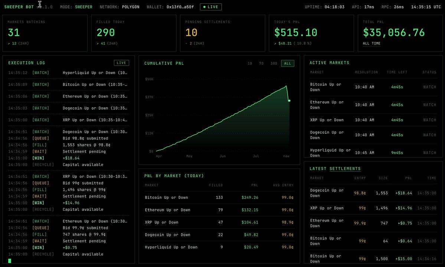This screenshot has height=267, width=445.
Task: Click the LIVE status badge in the top header
Action: pyautogui.click(x=210, y=7)
